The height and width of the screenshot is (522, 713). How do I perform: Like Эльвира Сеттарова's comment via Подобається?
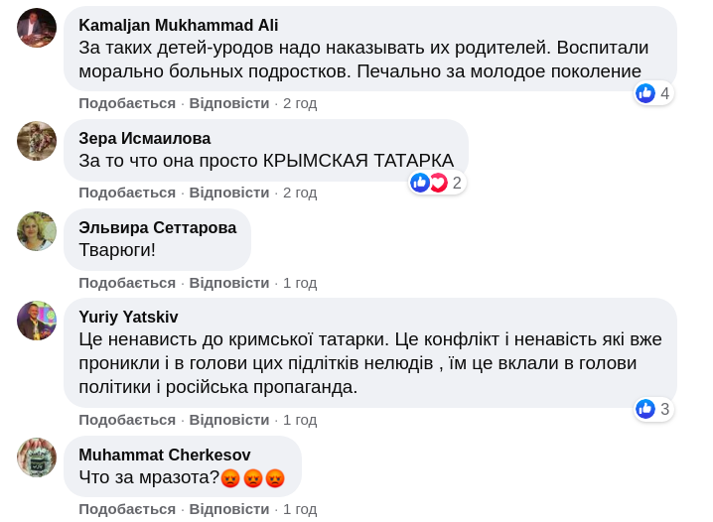127,283
